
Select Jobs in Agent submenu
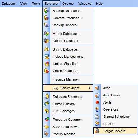pyautogui.click(x=115, y=88)
